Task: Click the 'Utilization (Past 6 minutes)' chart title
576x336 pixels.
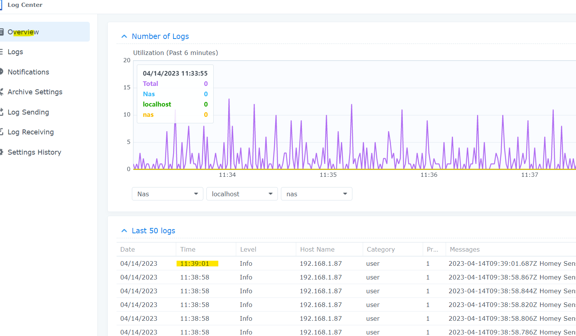Action: coord(175,53)
